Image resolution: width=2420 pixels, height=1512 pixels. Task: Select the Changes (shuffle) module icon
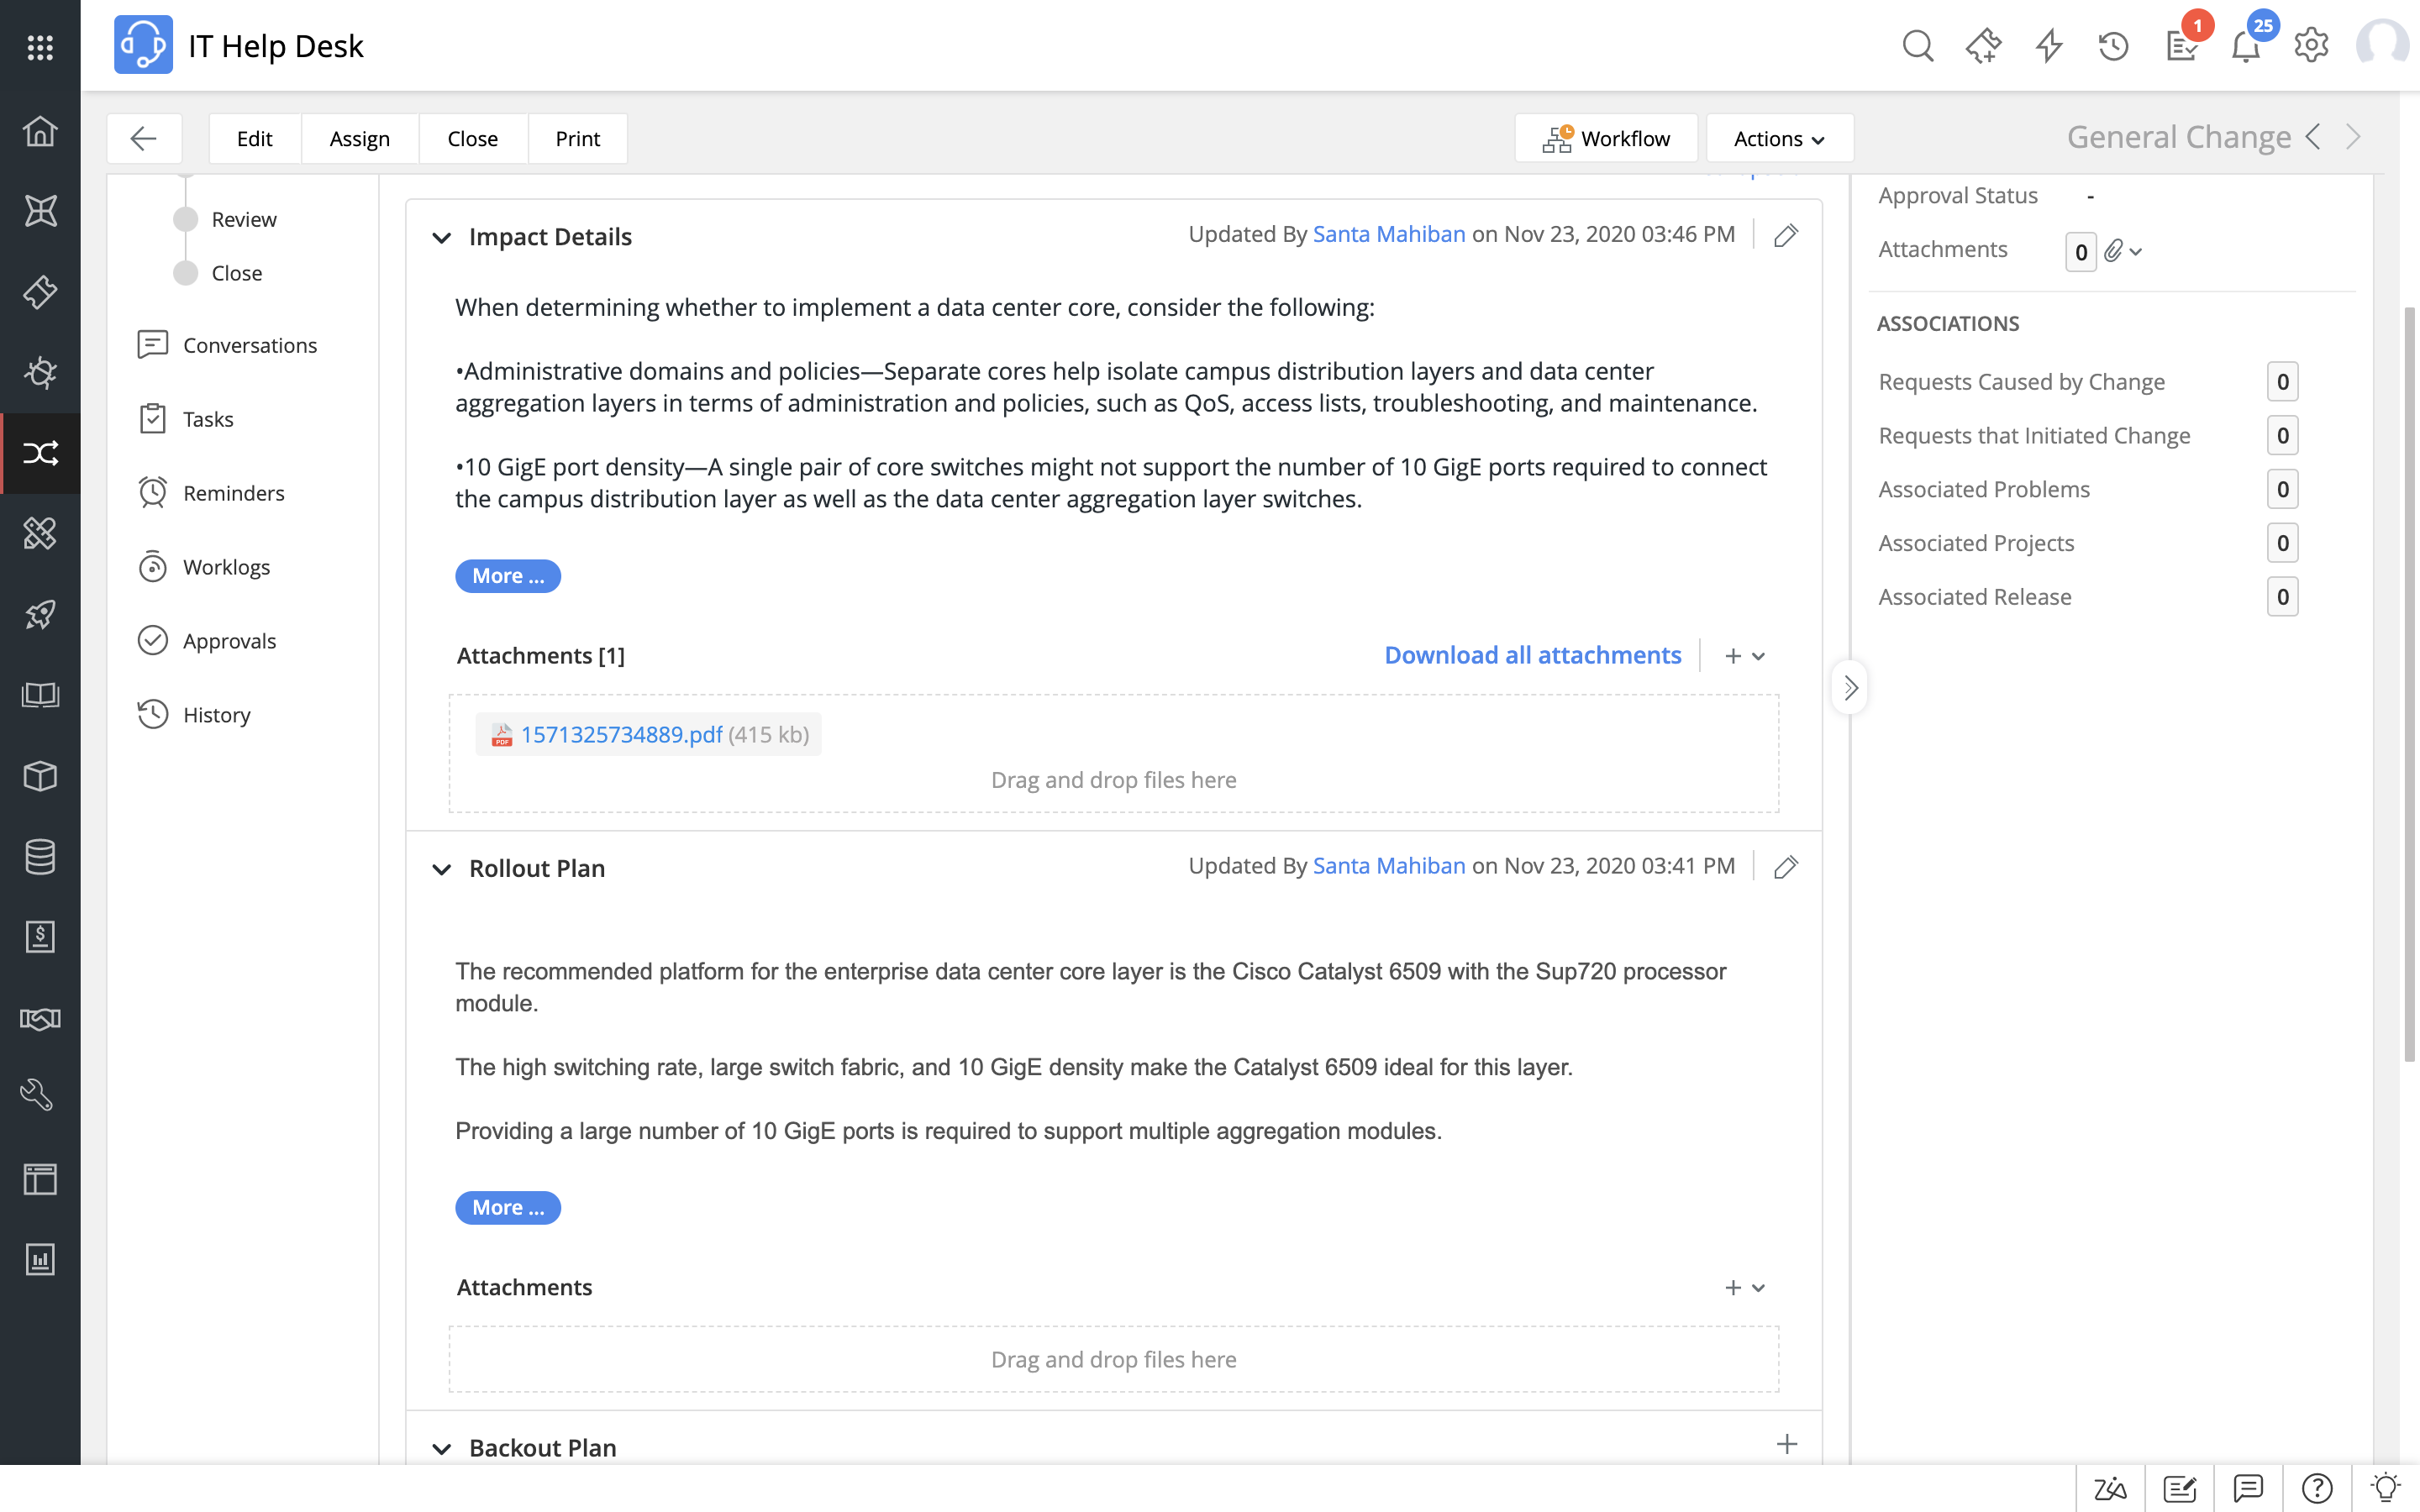pos(40,453)
